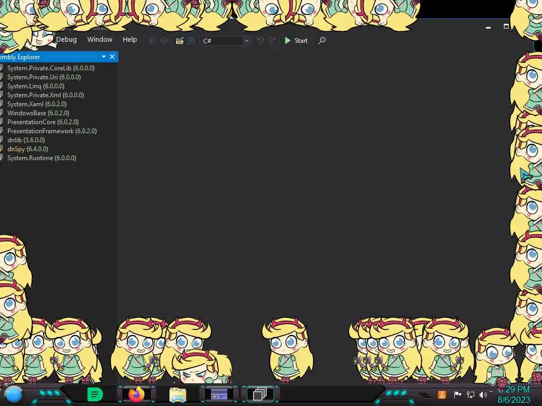This screenshot has width=542, height=406.
Task: Select PresentationFramework (6.0.2.0) assembly
Action: click(52, 131)
